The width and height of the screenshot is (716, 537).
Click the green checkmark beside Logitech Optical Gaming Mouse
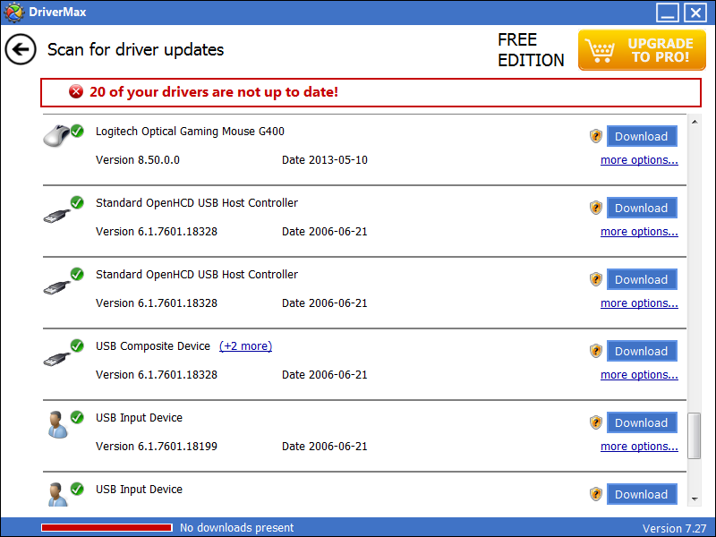pyautogui.click(x=77, y=131)
